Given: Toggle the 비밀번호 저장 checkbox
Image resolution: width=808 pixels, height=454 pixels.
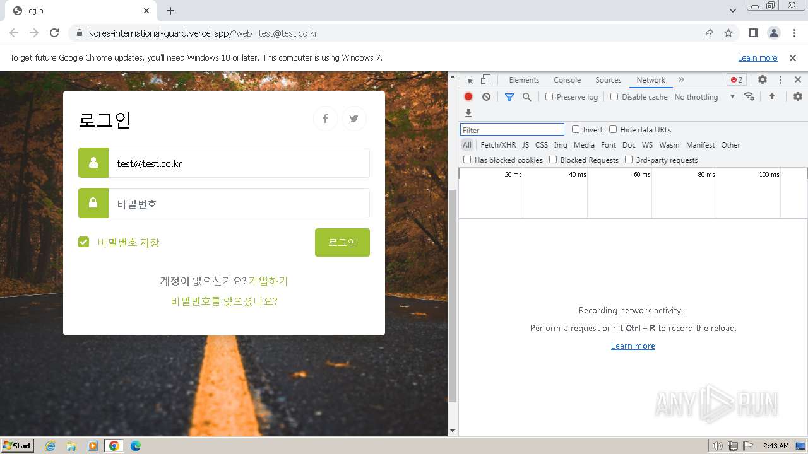Looking at the screenshot, I should tap(83, 242).
